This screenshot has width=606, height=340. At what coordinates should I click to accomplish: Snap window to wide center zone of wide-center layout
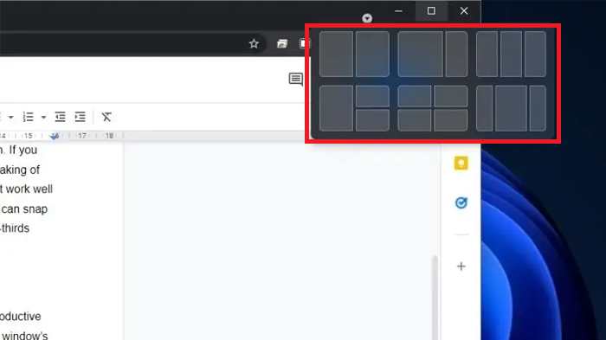point(511,108)
